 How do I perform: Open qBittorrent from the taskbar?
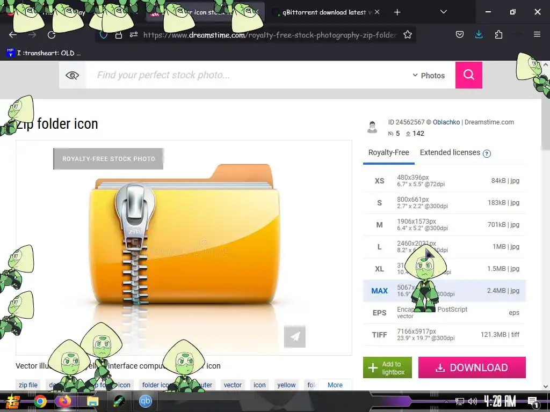(145, 401)
